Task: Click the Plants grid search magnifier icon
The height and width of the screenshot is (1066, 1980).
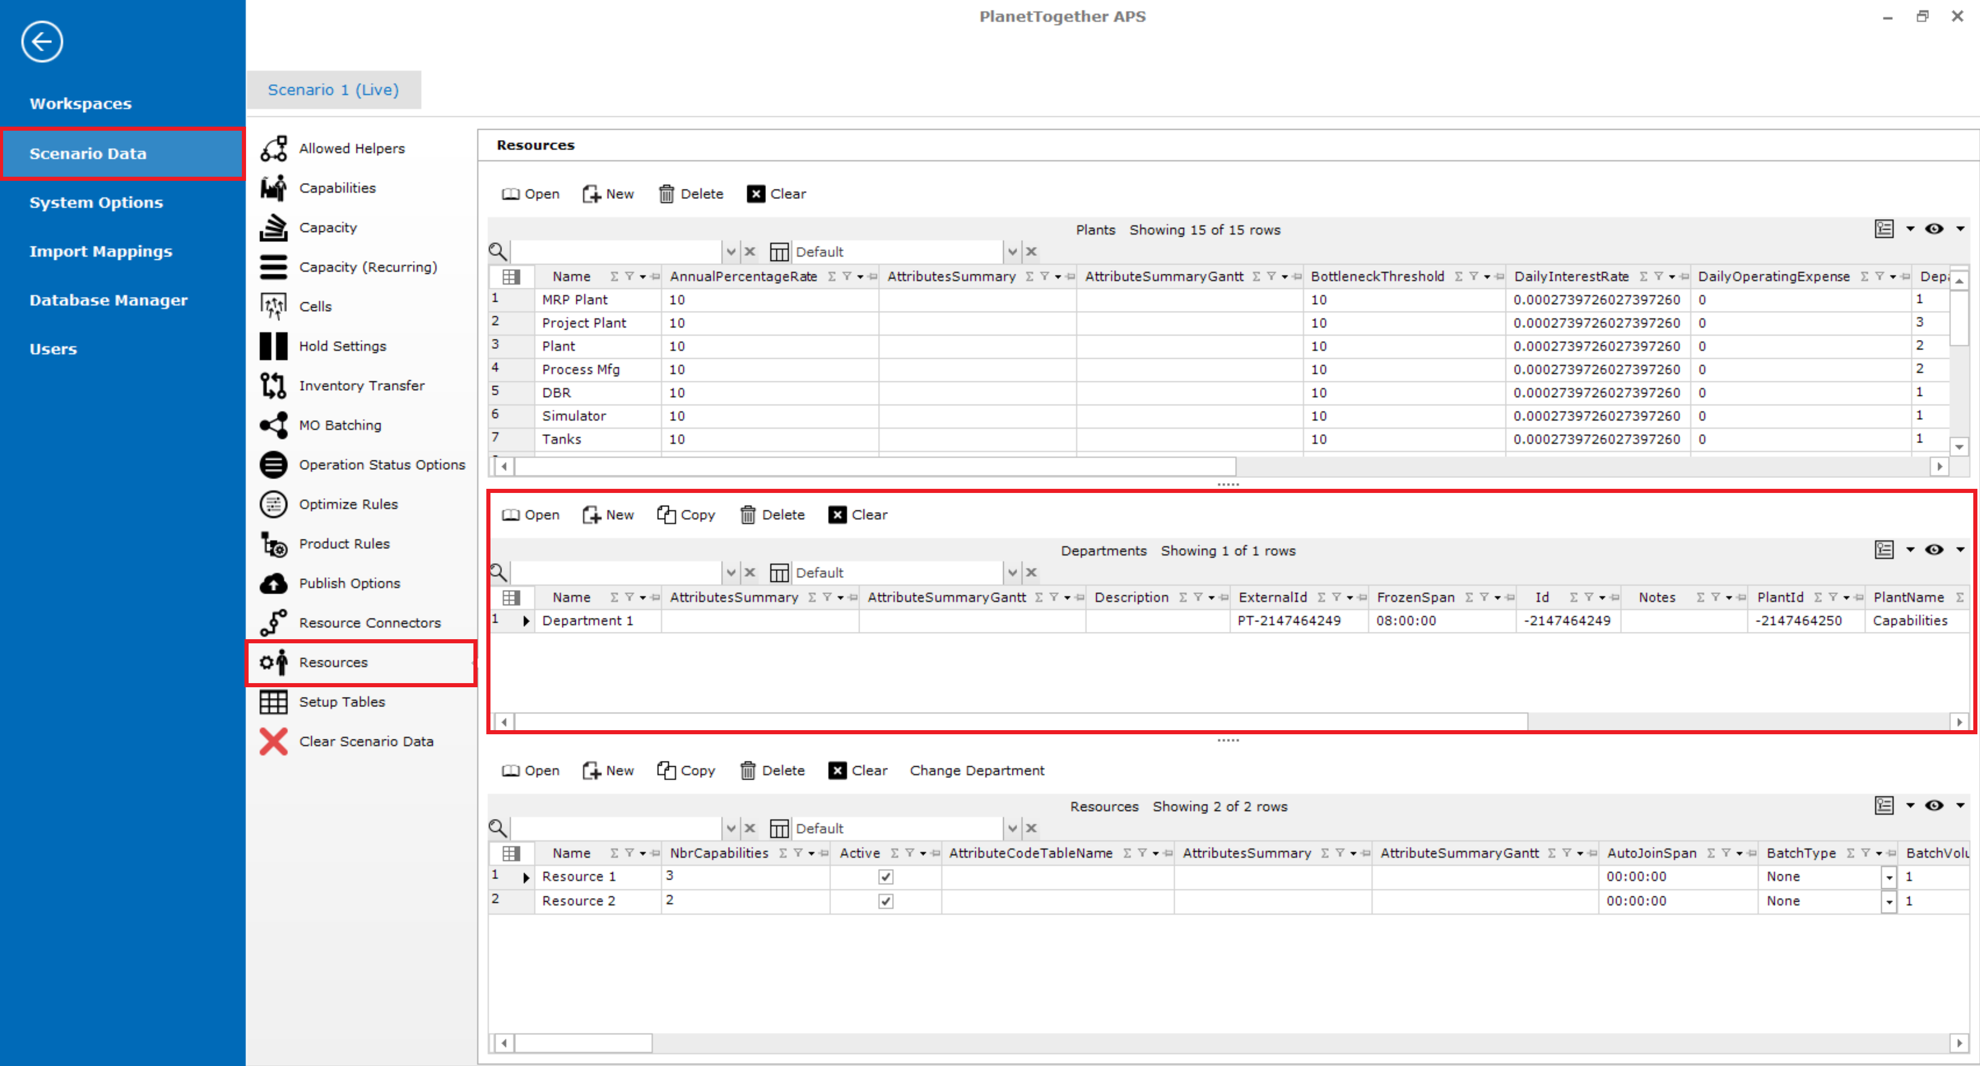Action: point(497,251)
